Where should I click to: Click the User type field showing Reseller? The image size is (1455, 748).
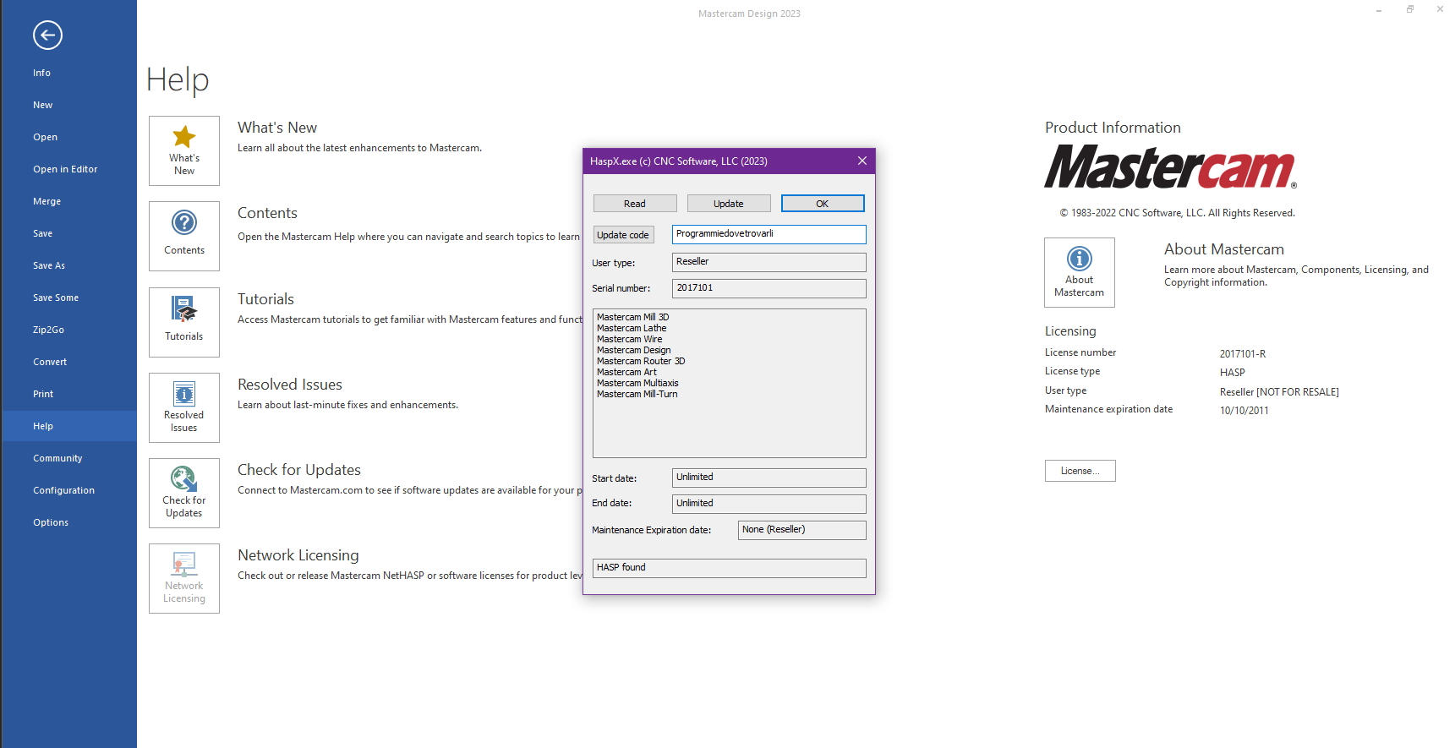(769, 262)
